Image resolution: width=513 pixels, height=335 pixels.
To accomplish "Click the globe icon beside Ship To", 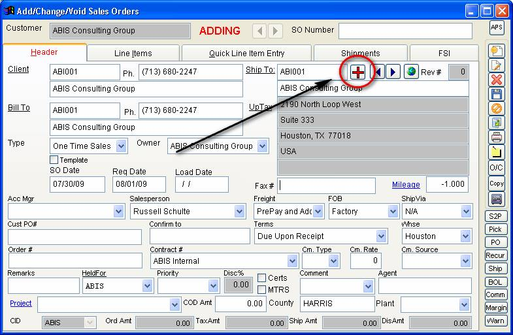I will [411, 71].
